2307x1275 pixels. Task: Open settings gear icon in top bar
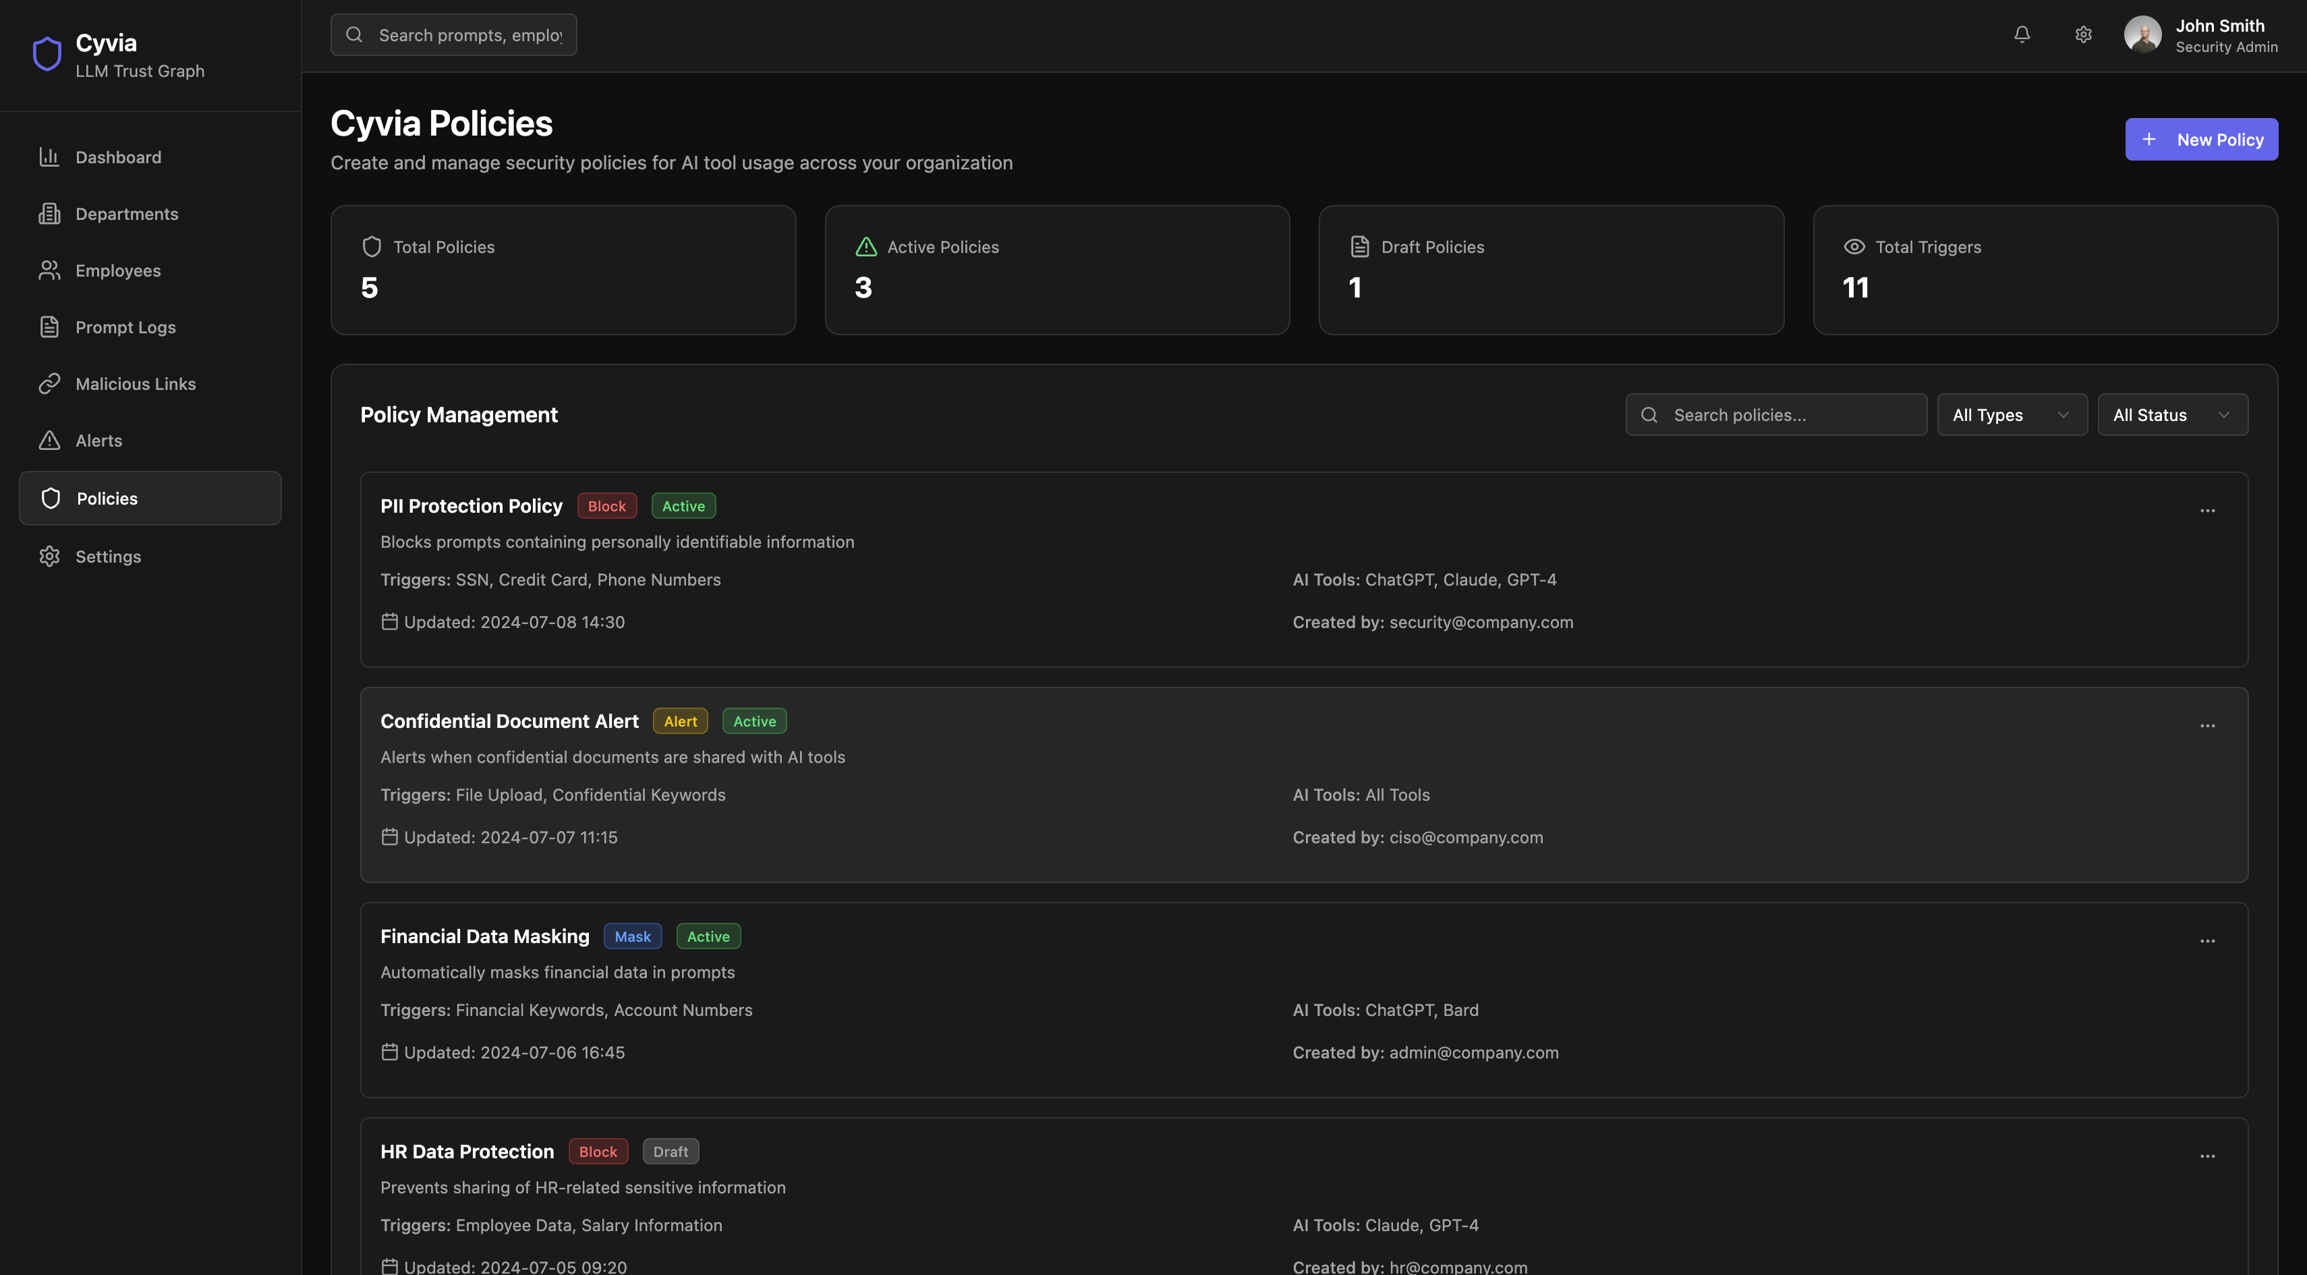pyautogui.click(x=2083, y=34)
